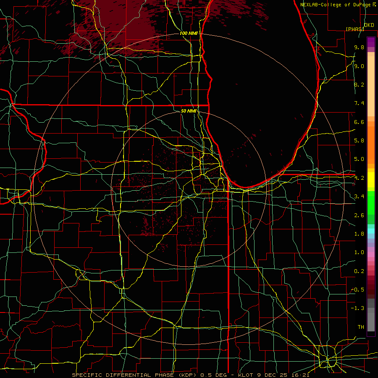Click the 5.8 legend value

pyautogui.click(x=359, y=141)
